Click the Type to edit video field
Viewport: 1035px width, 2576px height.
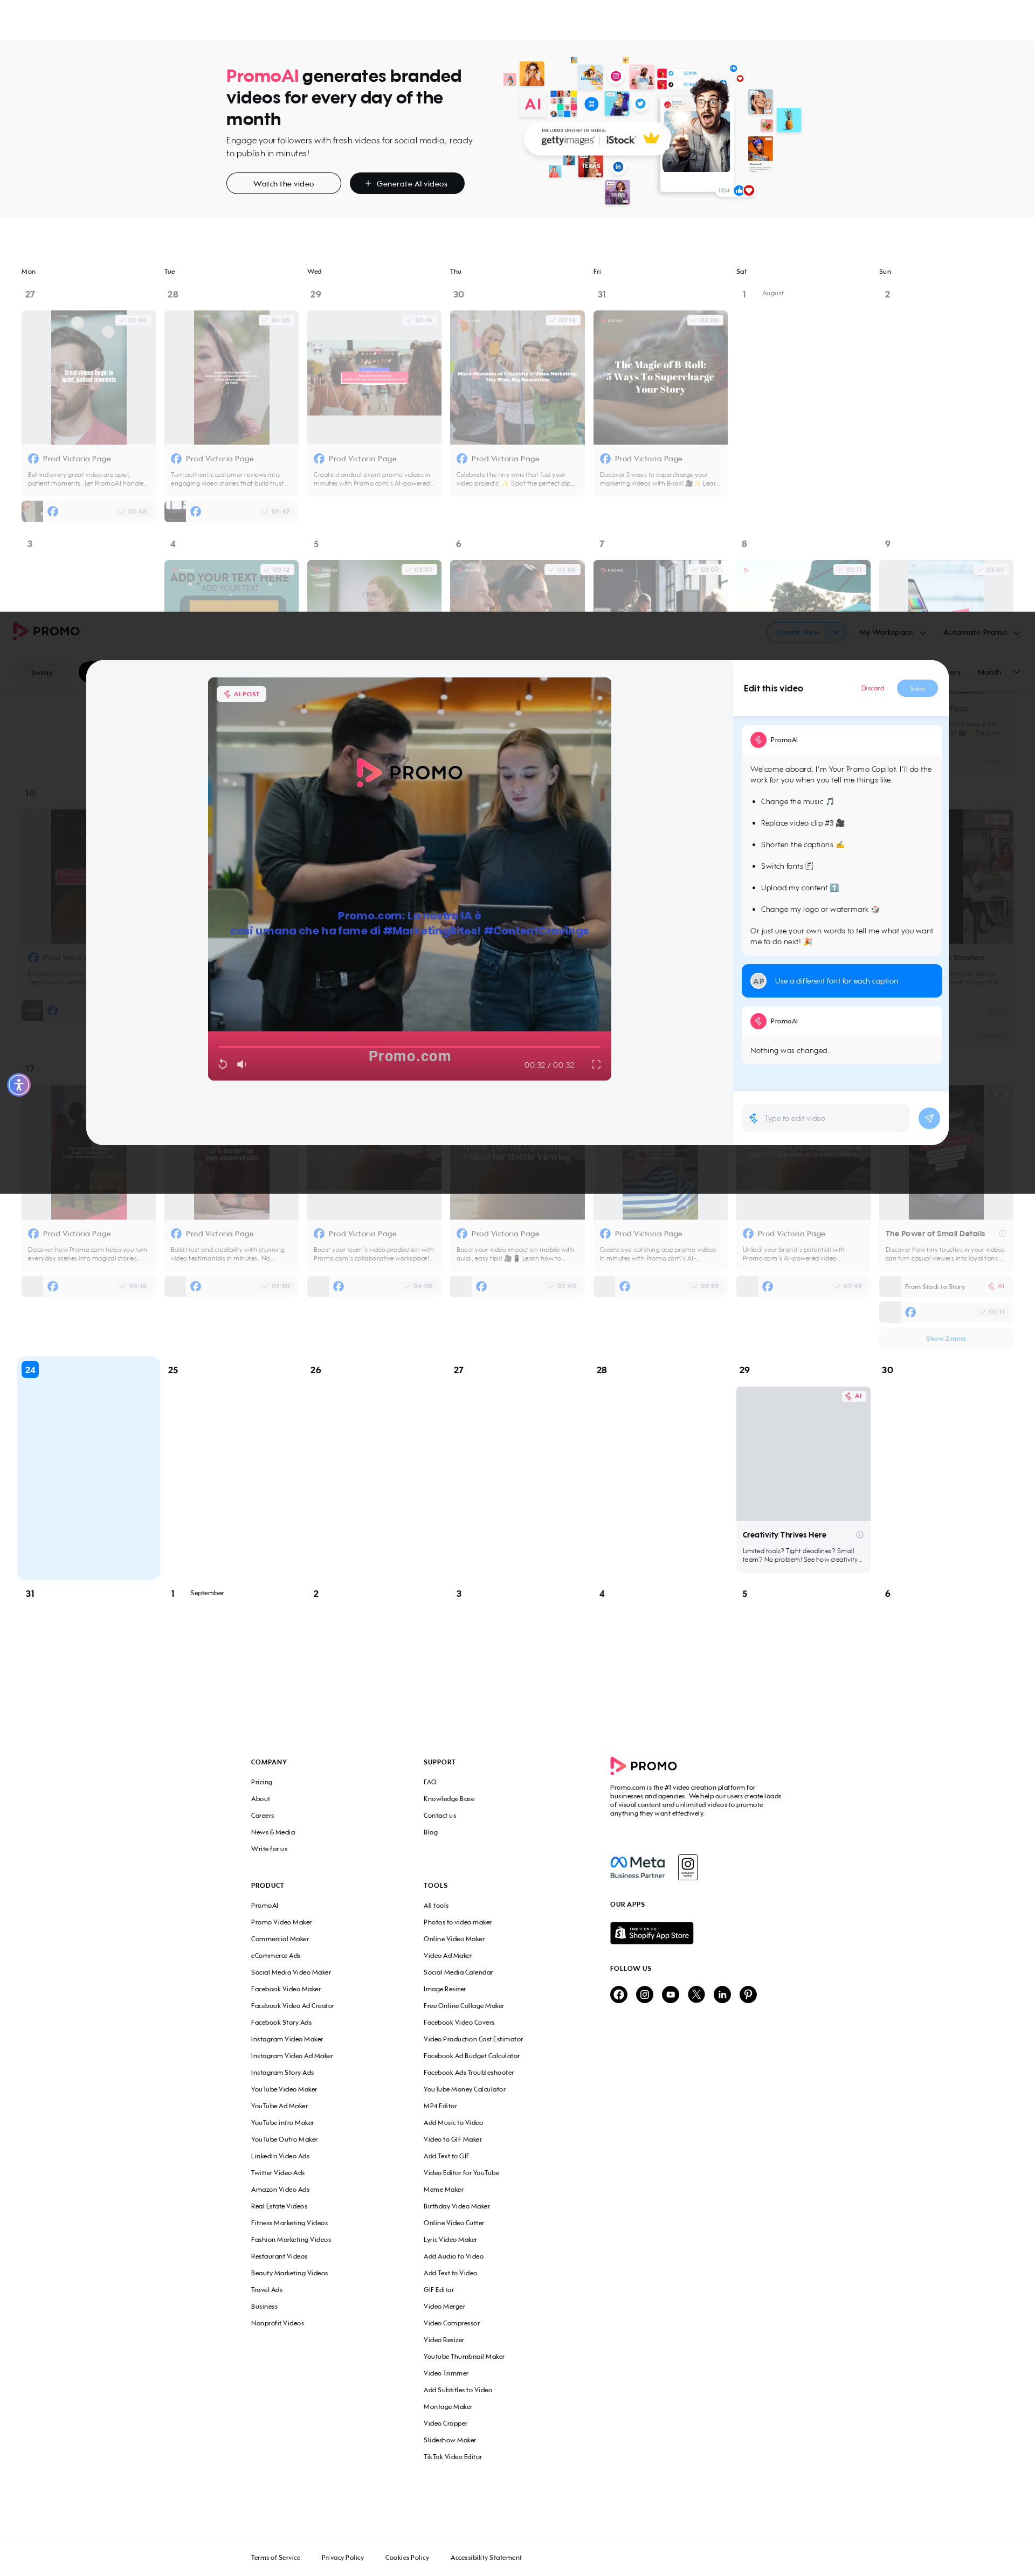(x=826, y=1118)
